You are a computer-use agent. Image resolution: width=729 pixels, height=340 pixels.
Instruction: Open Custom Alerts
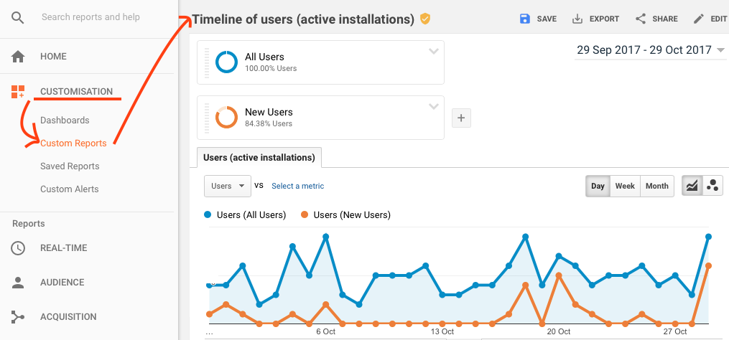pyautogui.click(x=69, y=189)
